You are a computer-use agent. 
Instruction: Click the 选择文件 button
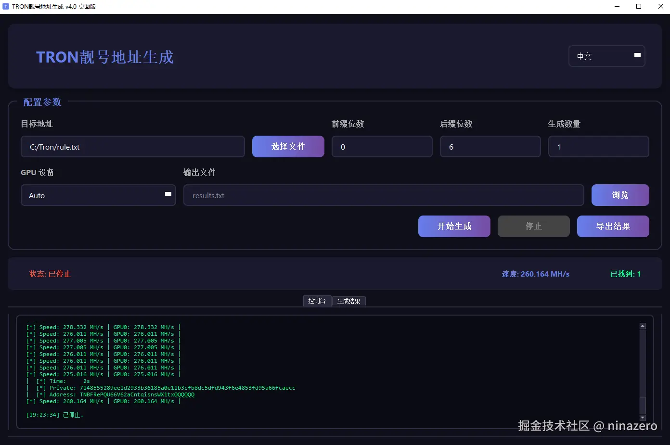(288, 146)
